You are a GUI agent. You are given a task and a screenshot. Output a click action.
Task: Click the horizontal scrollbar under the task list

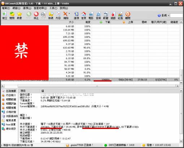[97, 86]
